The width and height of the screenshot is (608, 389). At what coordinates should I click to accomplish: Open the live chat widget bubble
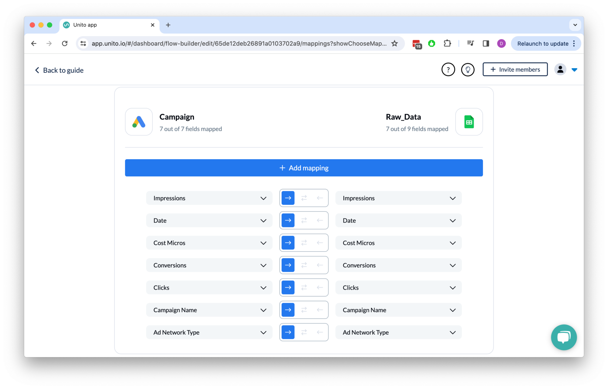(563, 337)
